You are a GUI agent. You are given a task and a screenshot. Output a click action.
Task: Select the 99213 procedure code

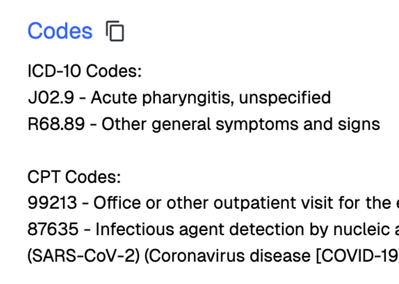pos(52,203)
